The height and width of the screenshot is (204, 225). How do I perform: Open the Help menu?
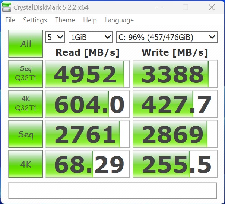click(x=90, y=20)
